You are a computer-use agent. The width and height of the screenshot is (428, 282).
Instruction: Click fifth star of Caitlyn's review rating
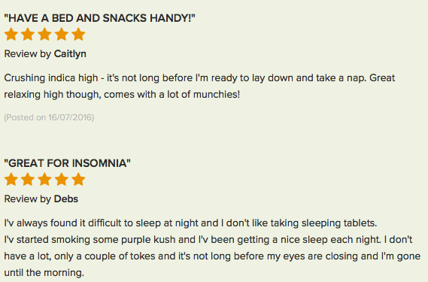pos(79,34)
